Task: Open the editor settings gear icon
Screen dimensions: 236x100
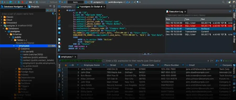Action: click(59, 33)
